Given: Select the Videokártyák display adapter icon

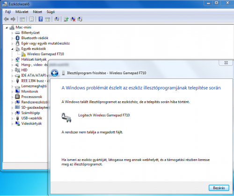Looking at the screenshot, I should pos(17,124).
